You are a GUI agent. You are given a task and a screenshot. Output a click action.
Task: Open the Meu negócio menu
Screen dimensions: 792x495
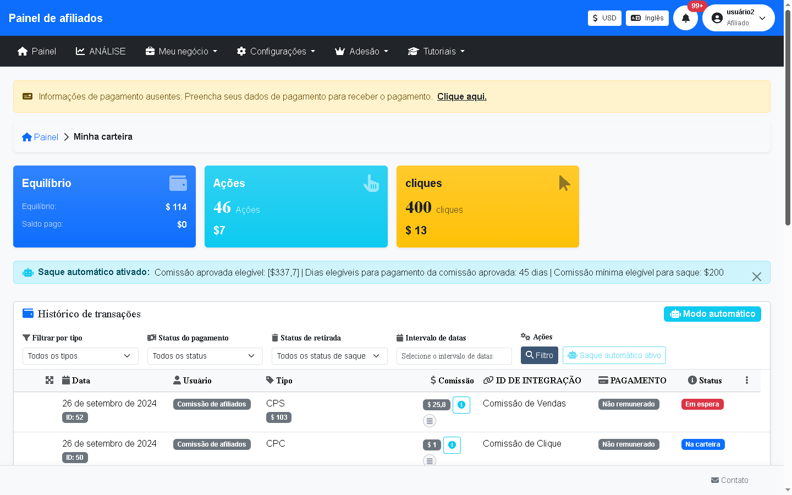click(182, 51)
